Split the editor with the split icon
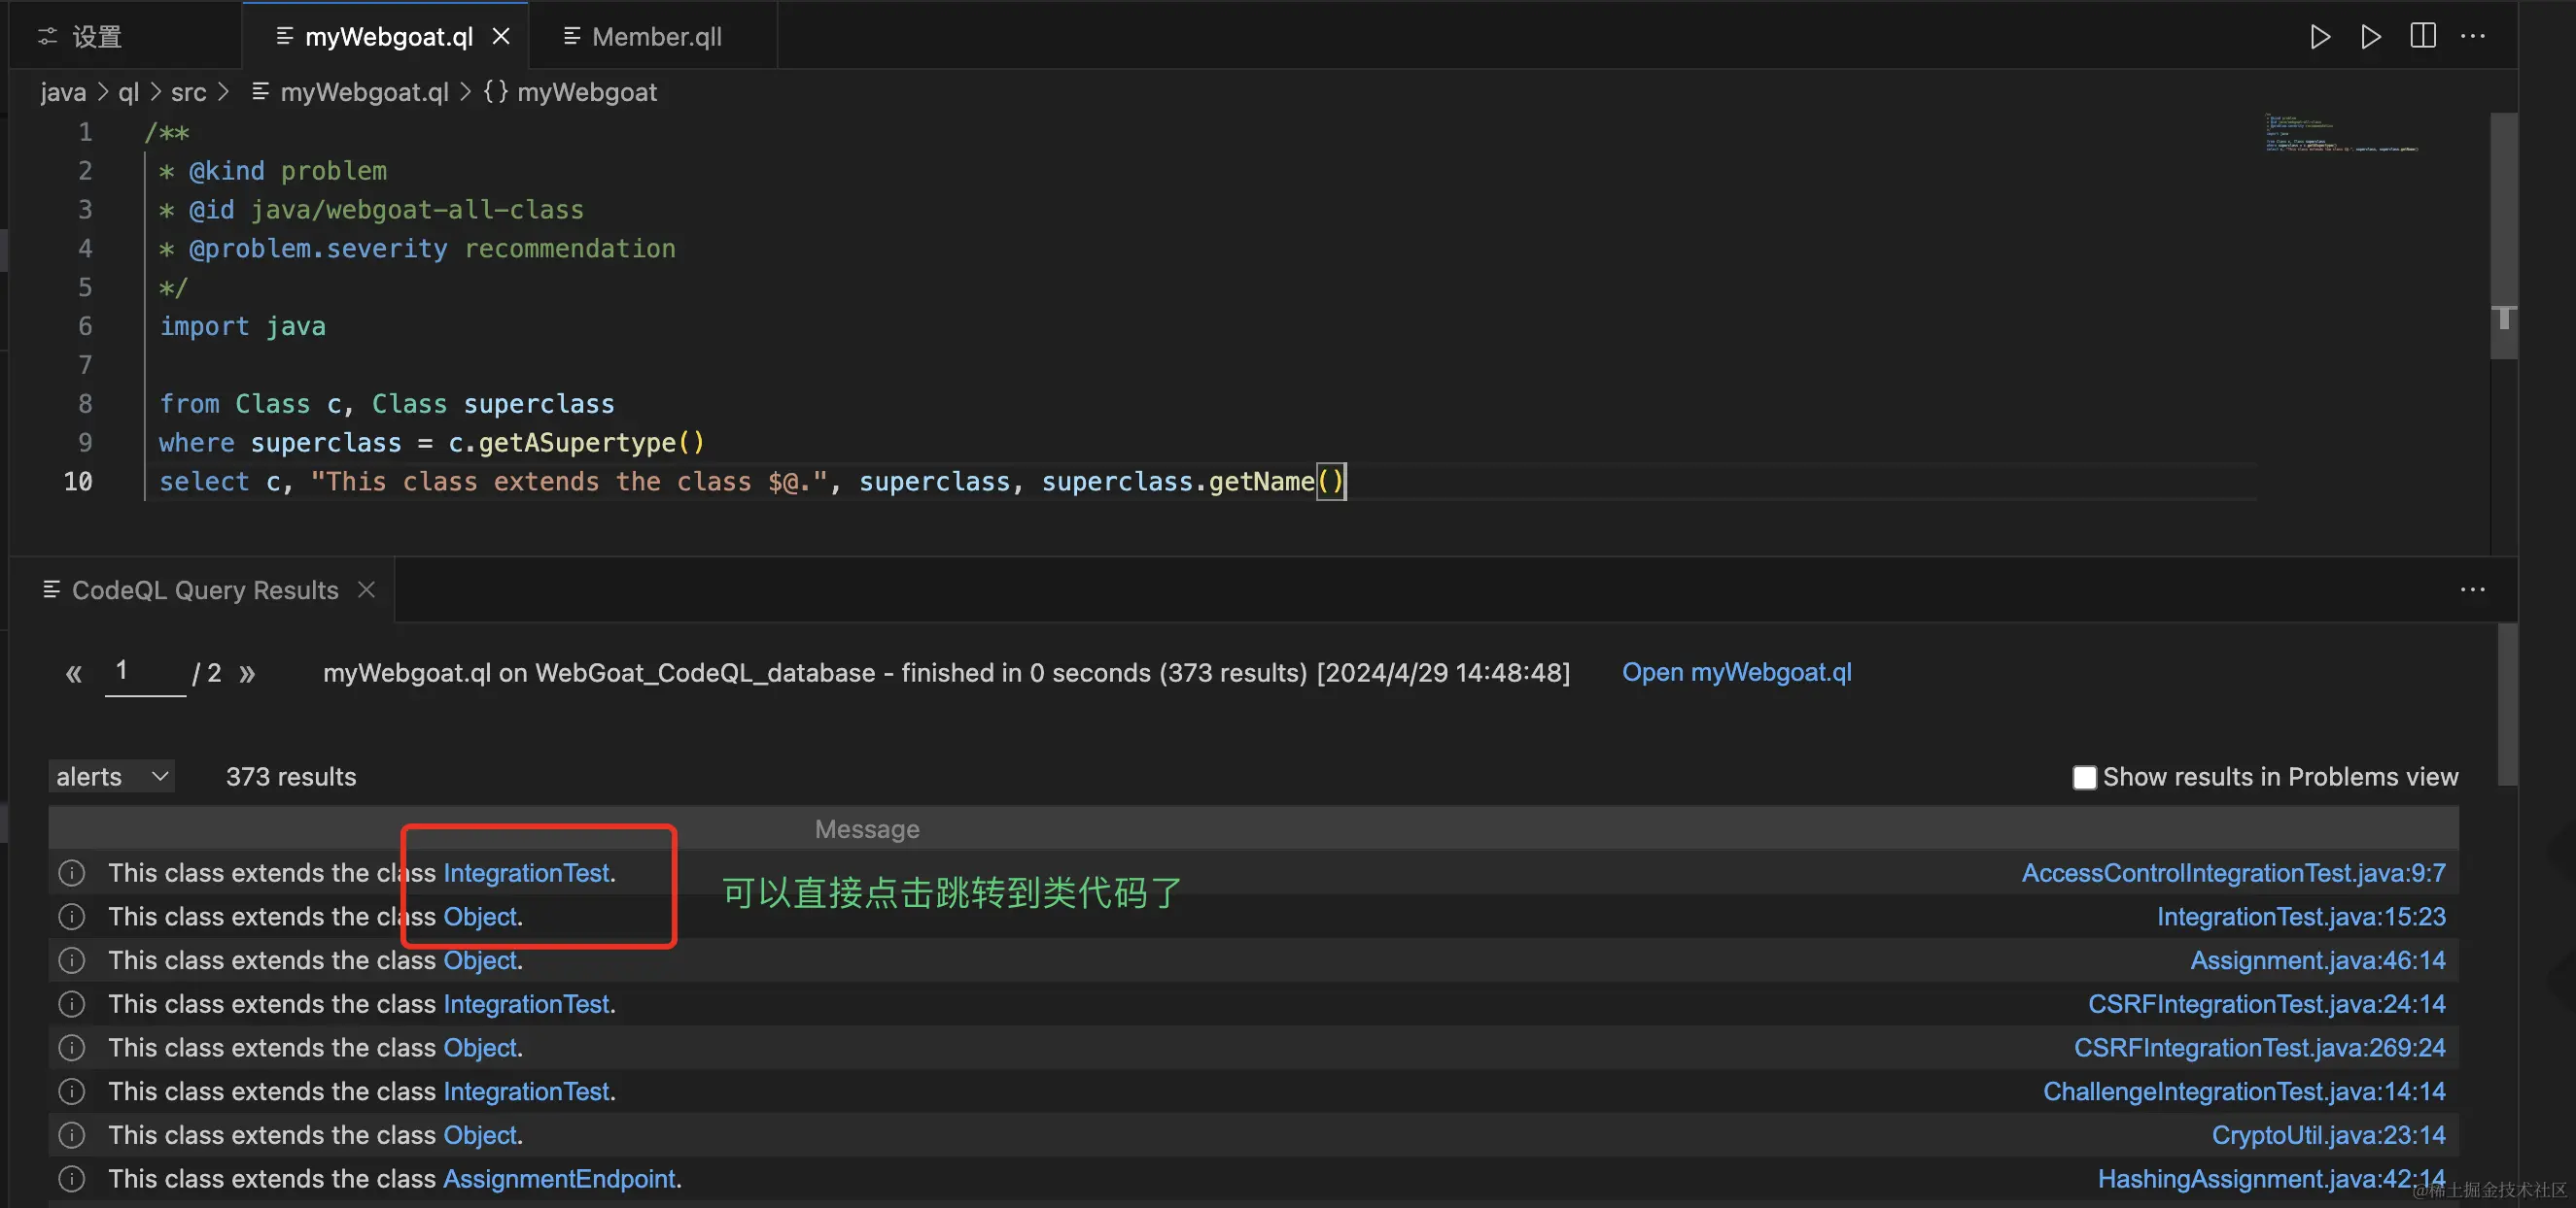This screenshot has height=1208, width=2576. (2422, 37)
